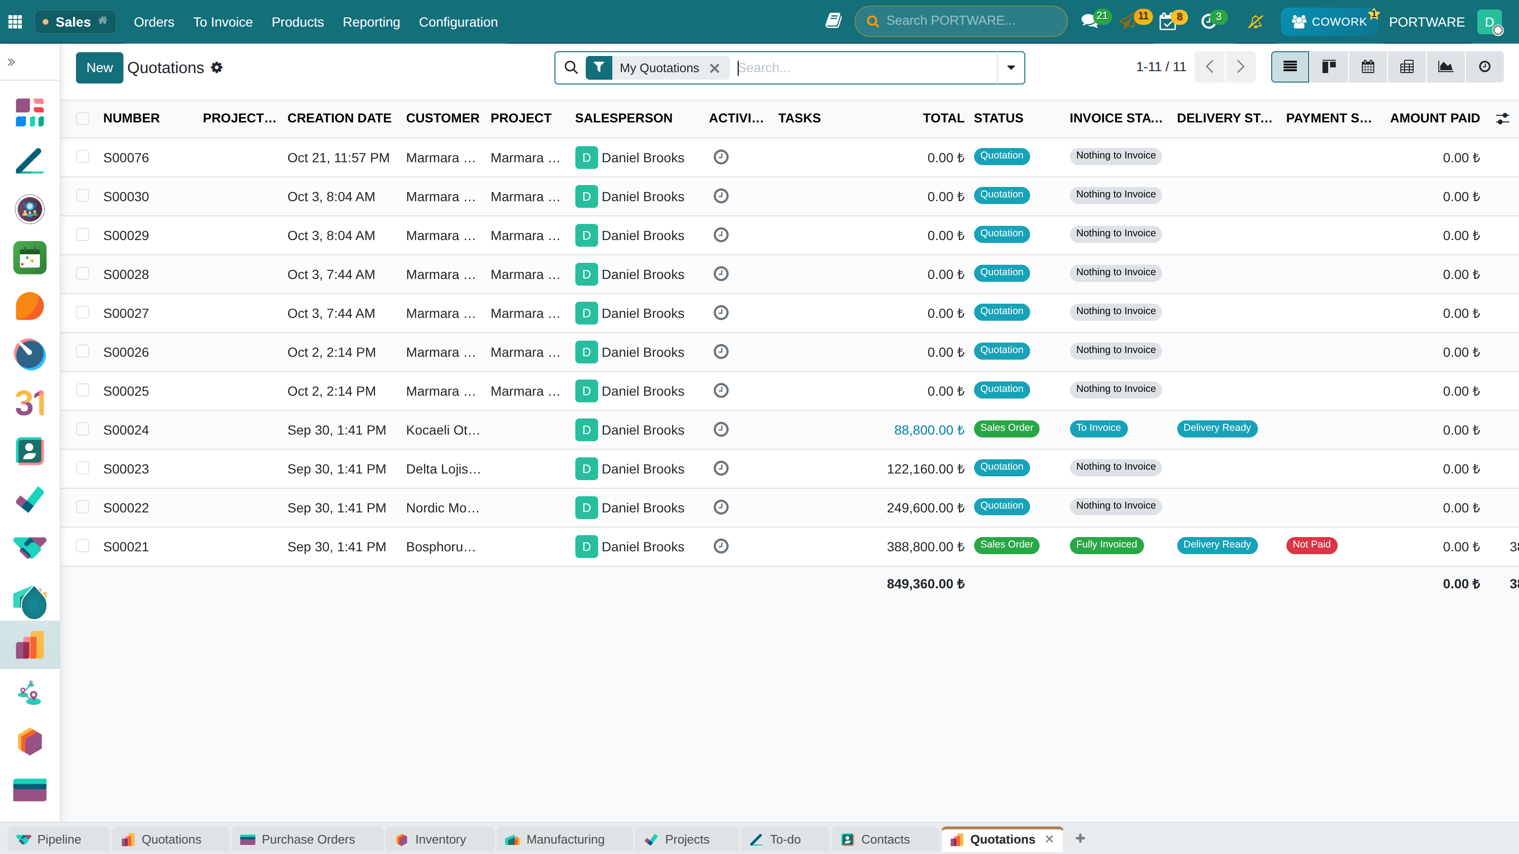Open the Project checkmark icon in sidebar
This screenshot has width=1519, height=854.
(29, 500)
